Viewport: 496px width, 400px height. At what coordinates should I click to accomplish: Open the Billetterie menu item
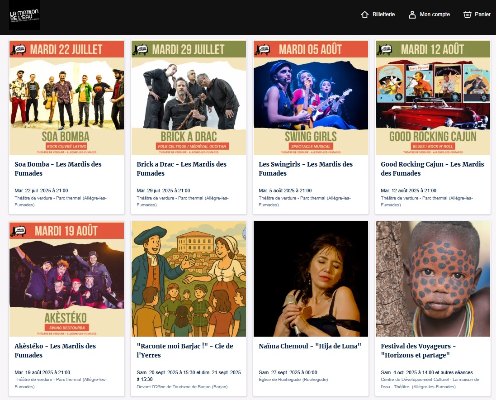point(383,14)
